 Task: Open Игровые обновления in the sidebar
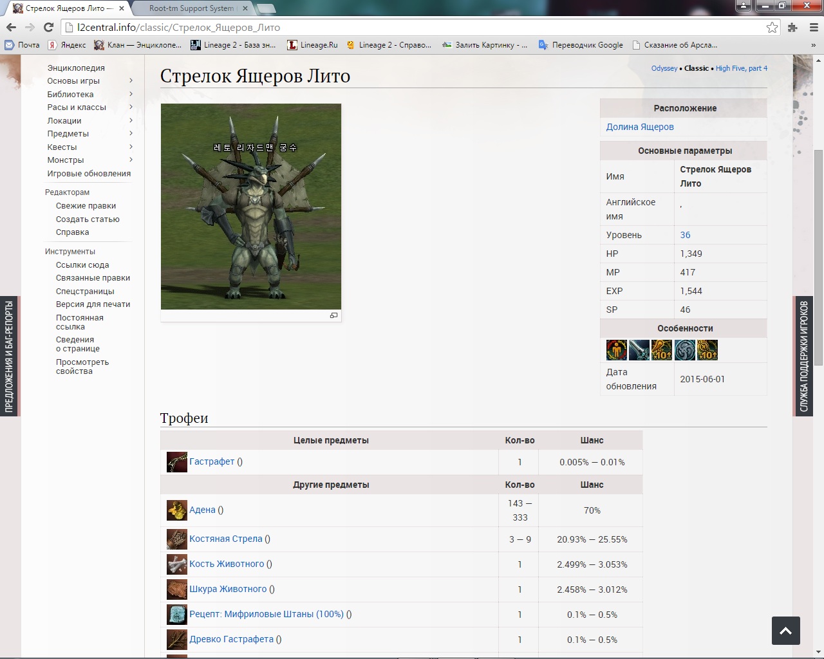(x=89, y=173)
